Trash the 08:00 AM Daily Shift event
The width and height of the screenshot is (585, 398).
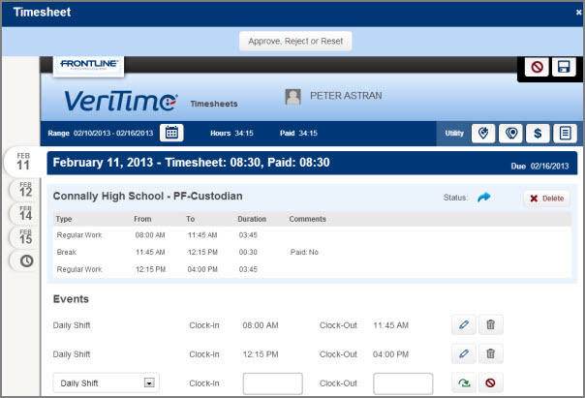[x=491, y=326]
